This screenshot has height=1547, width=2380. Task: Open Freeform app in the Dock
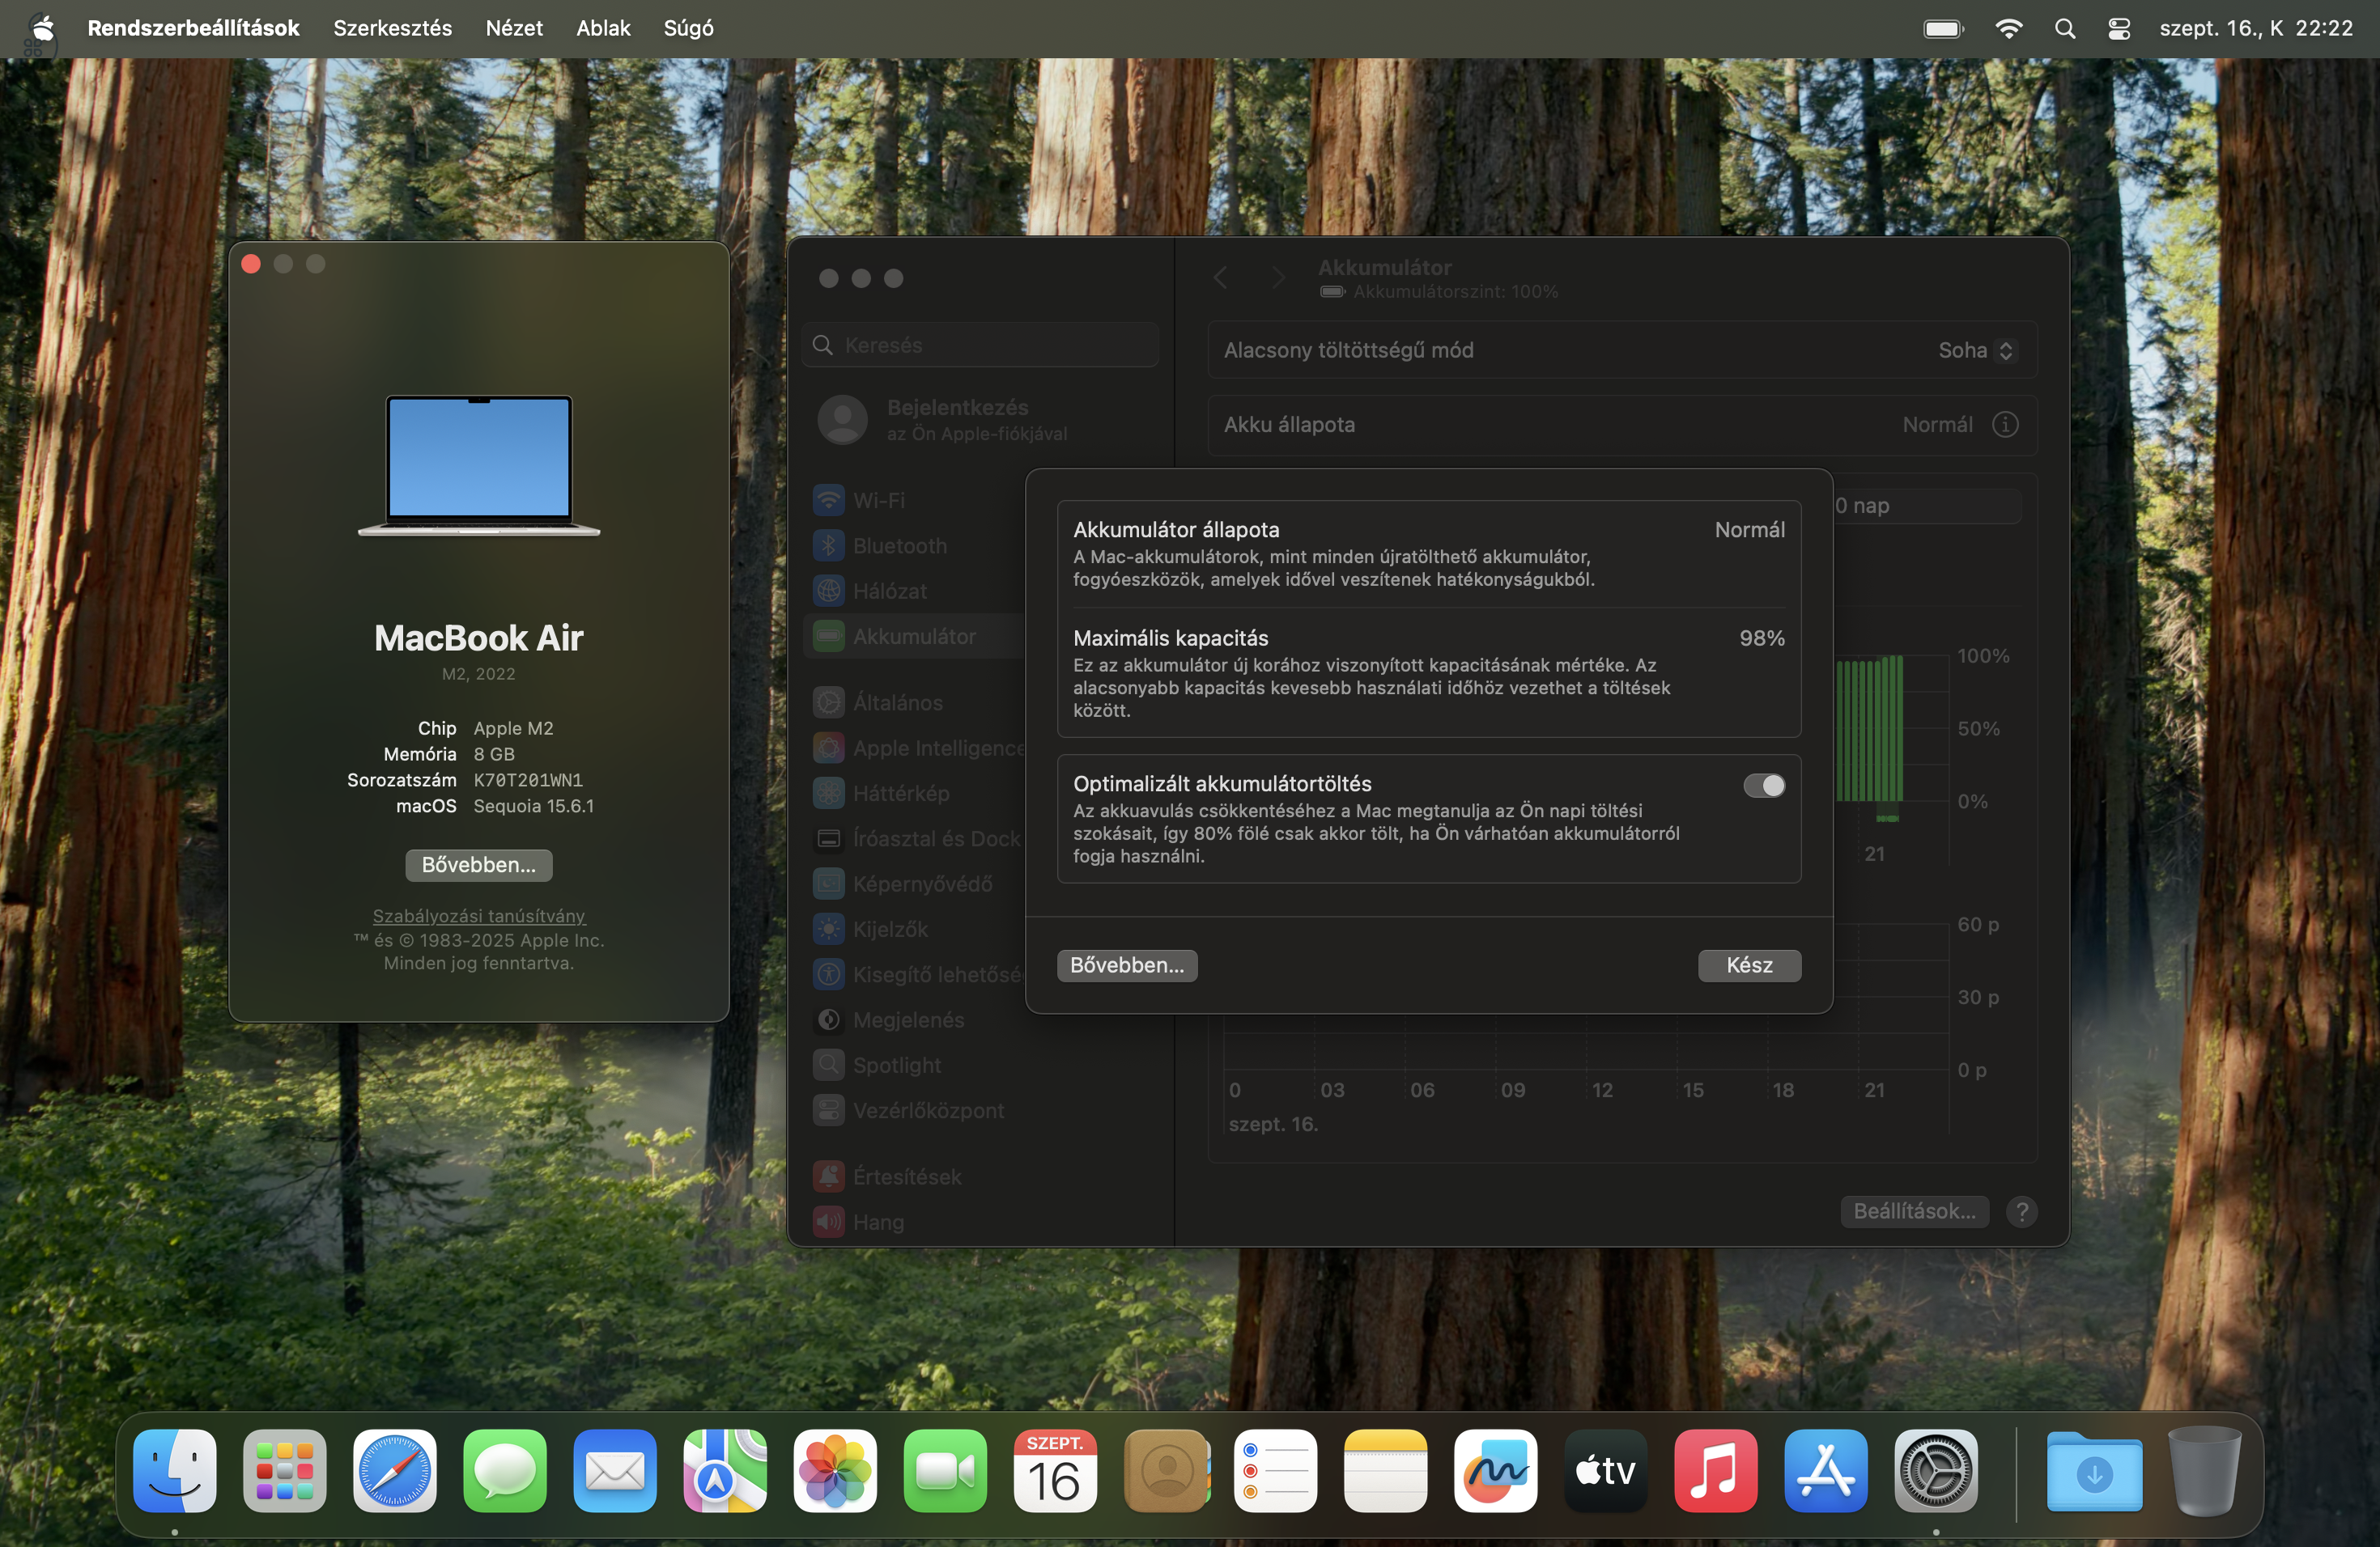point(1496,1470)
